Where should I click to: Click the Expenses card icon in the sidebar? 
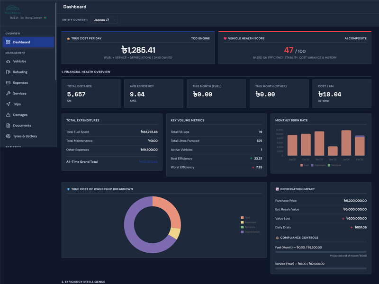(8, 82)
